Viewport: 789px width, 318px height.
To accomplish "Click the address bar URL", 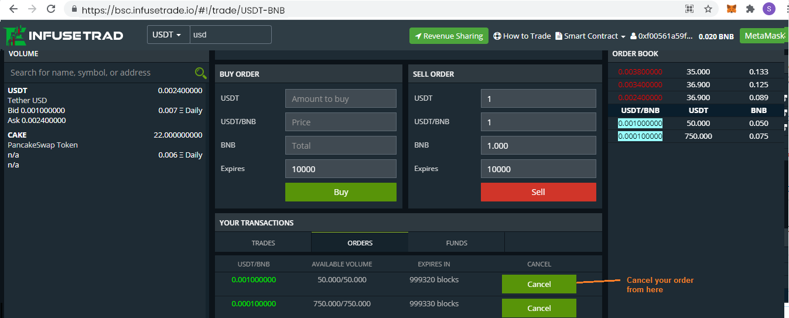I will click(183, 10).
